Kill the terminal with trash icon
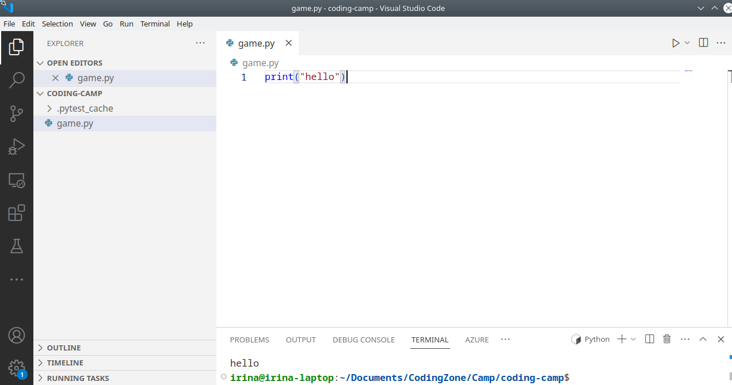Viewport: 732px width, 385px height. click(667, 340)
